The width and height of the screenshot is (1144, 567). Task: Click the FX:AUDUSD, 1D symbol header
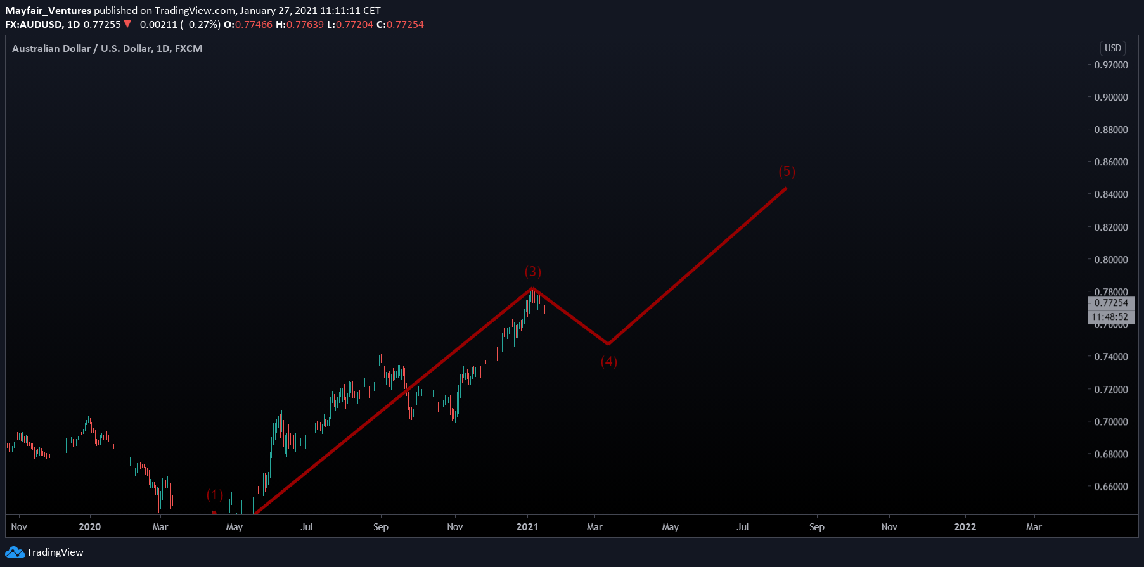click(42, 25)
